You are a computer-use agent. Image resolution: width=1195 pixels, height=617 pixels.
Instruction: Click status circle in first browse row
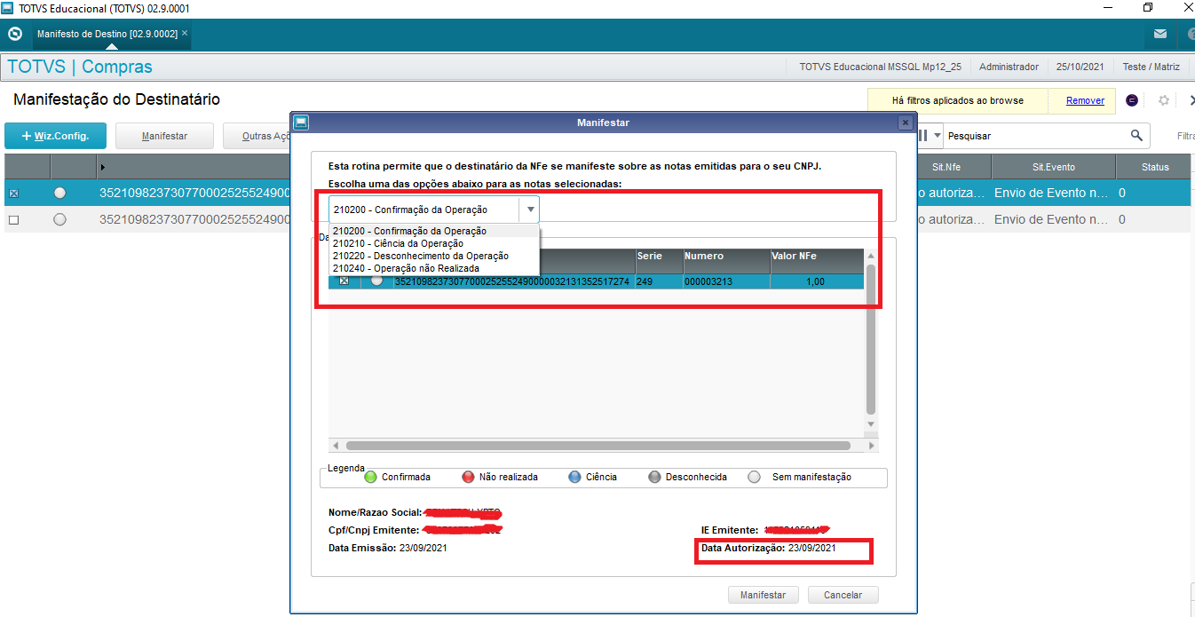click(x=59, y=193)
